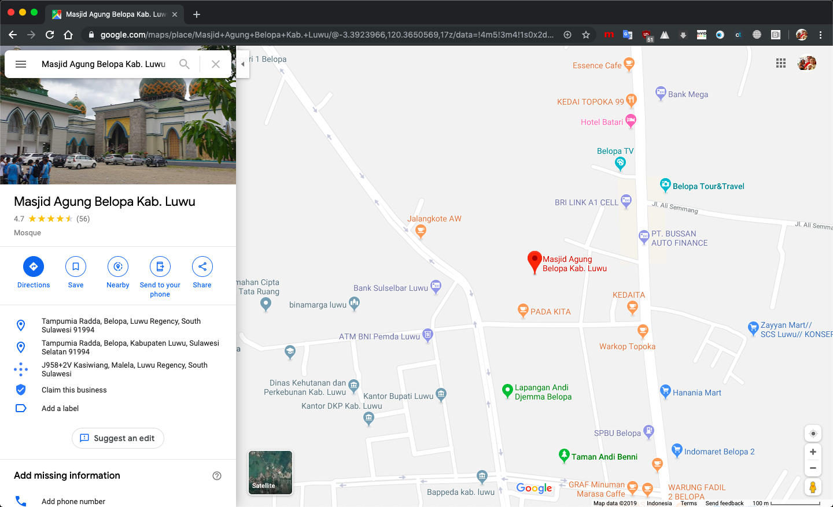
Task: Open the Google apps grid
Action: tap(781, 63)
